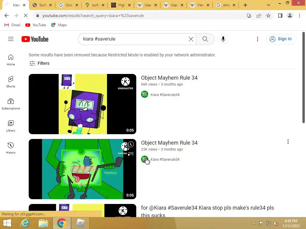Close the Surf tab
The image size is (306, 229).
[x=51, y=5]
